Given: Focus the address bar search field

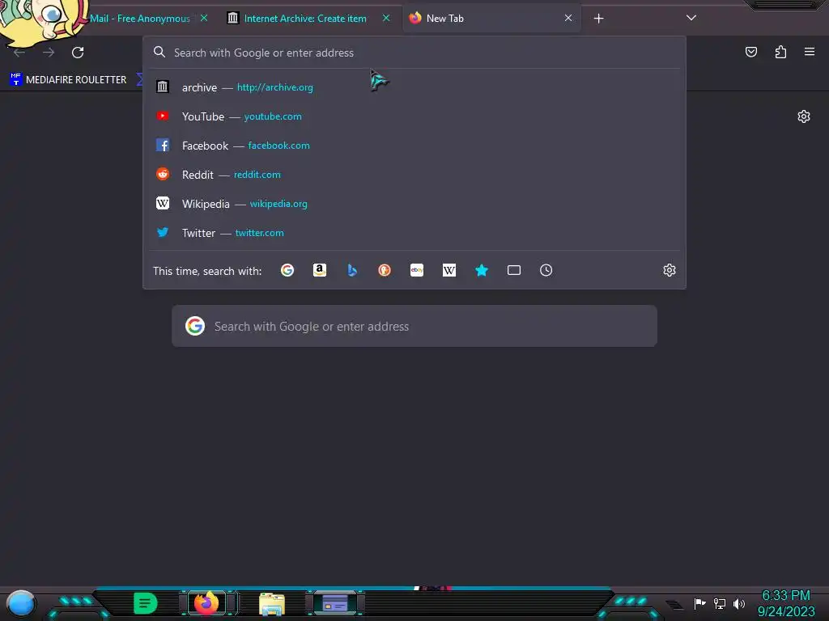Looking at the screenshot, I should tap(414, 53).
